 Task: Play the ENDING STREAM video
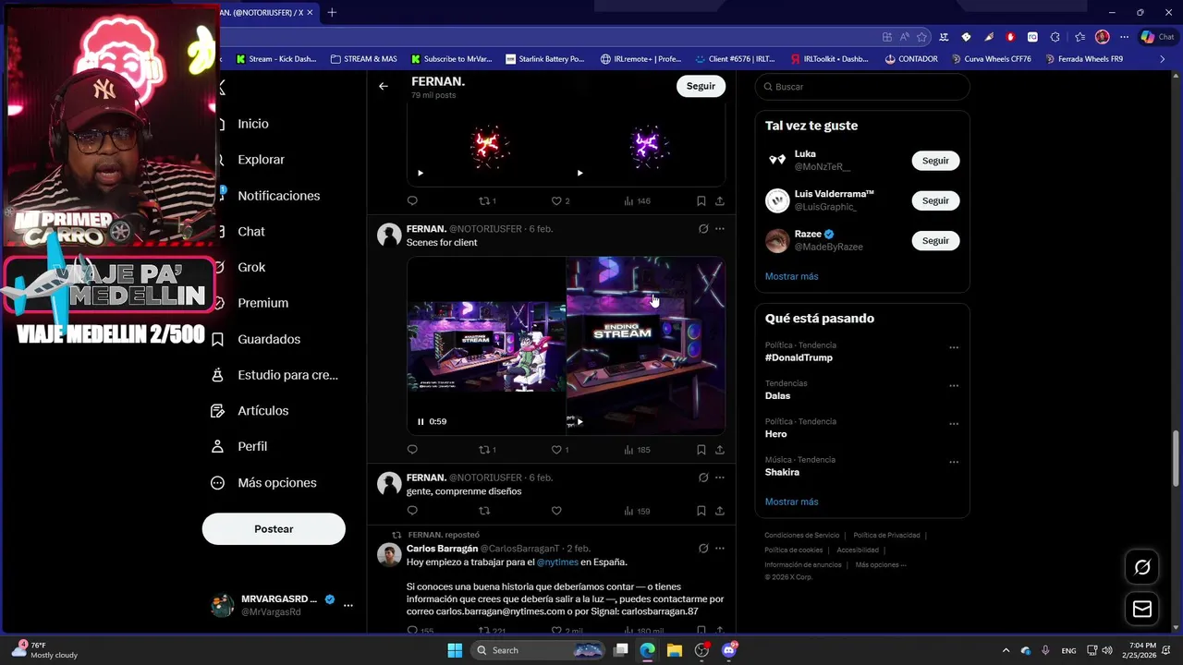coord(579,422)
